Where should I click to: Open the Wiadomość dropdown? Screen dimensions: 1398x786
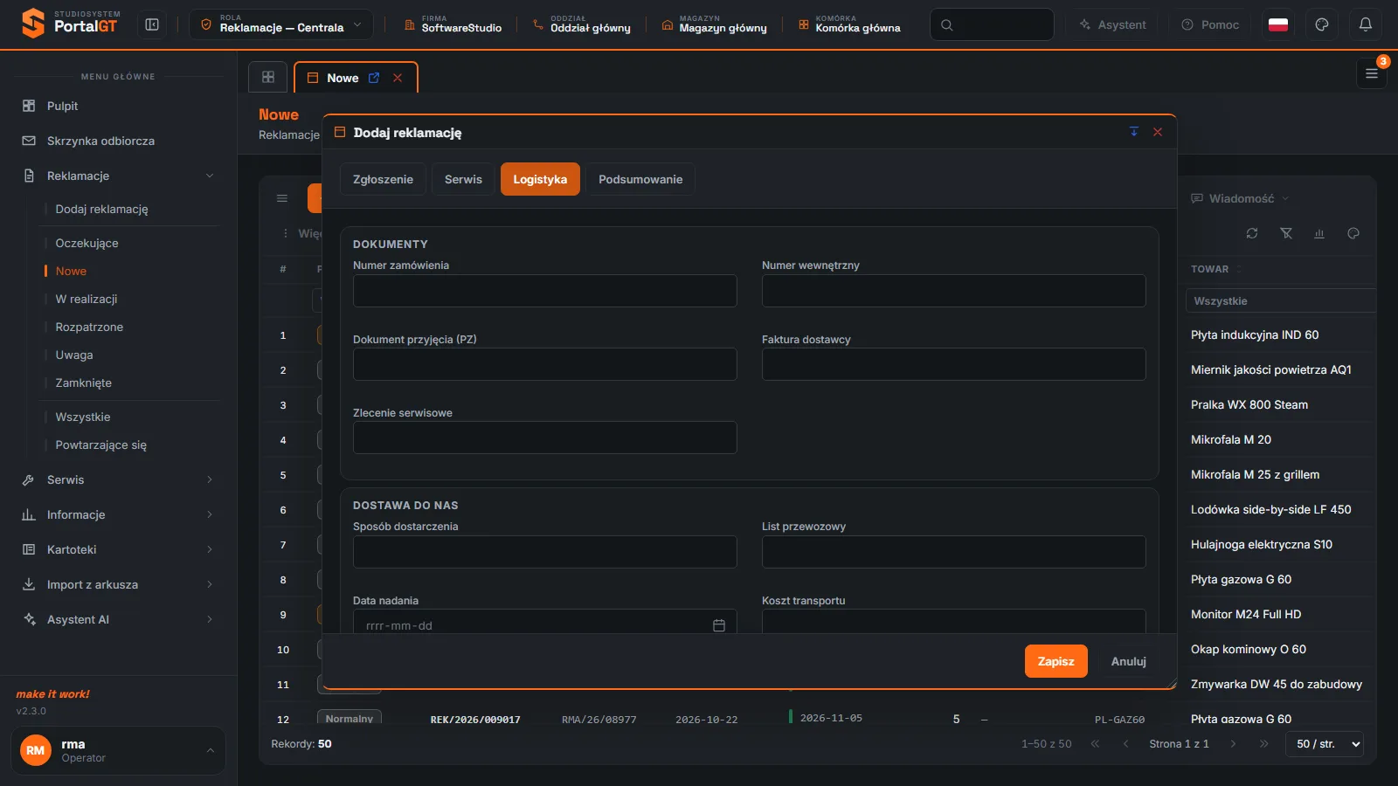(1240, 198)
